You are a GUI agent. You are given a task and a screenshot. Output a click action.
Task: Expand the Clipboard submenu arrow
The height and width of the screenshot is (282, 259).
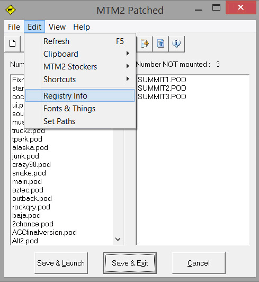tap(128, 54)
